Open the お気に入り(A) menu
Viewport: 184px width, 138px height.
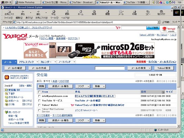coord(42,18)
